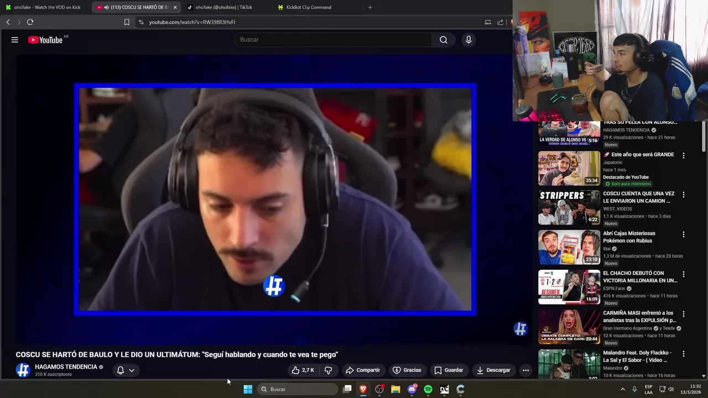The width and height of the screenshot is (708, 398).
Task: Open options for 'Este año que será GRANDE'
Action: [x=684, y=156]
